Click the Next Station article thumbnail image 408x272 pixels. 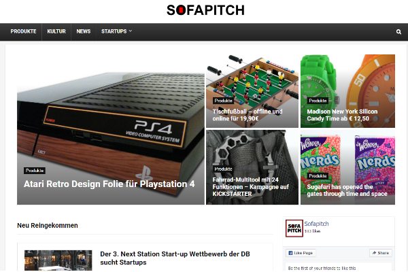coord(58,260)
